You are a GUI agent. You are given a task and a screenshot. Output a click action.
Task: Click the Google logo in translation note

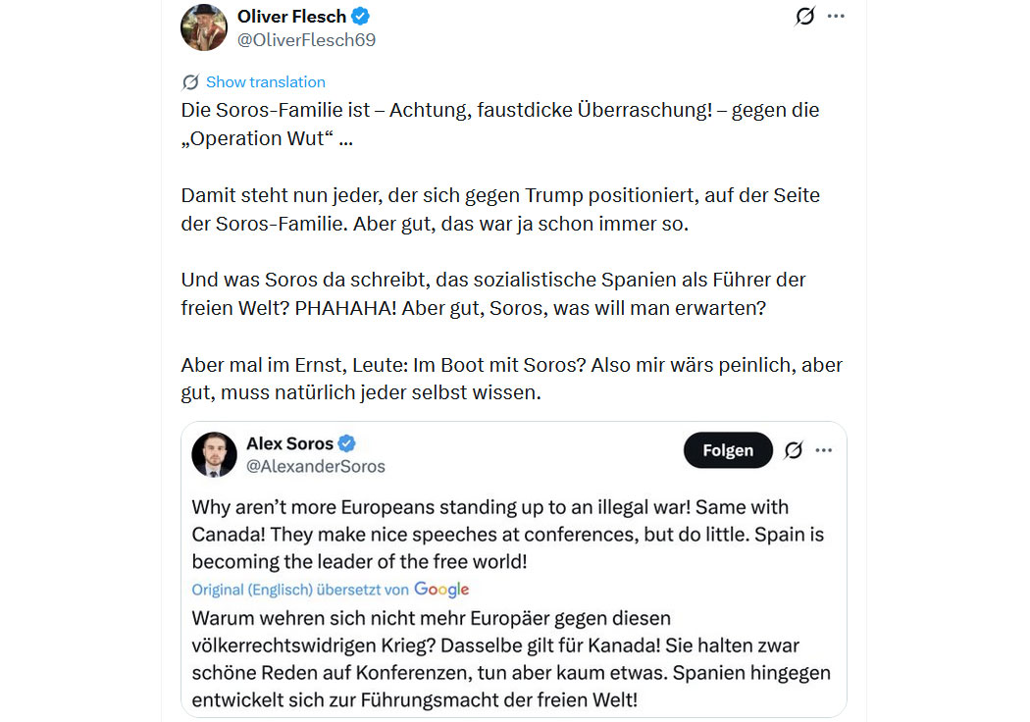(x=441, y=590)
